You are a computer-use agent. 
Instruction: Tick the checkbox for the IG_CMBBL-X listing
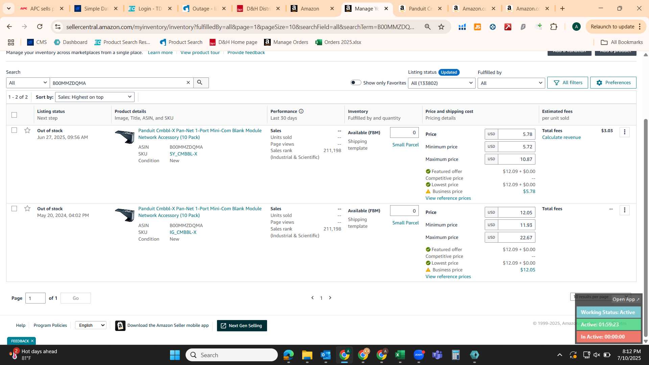(14, 209)
